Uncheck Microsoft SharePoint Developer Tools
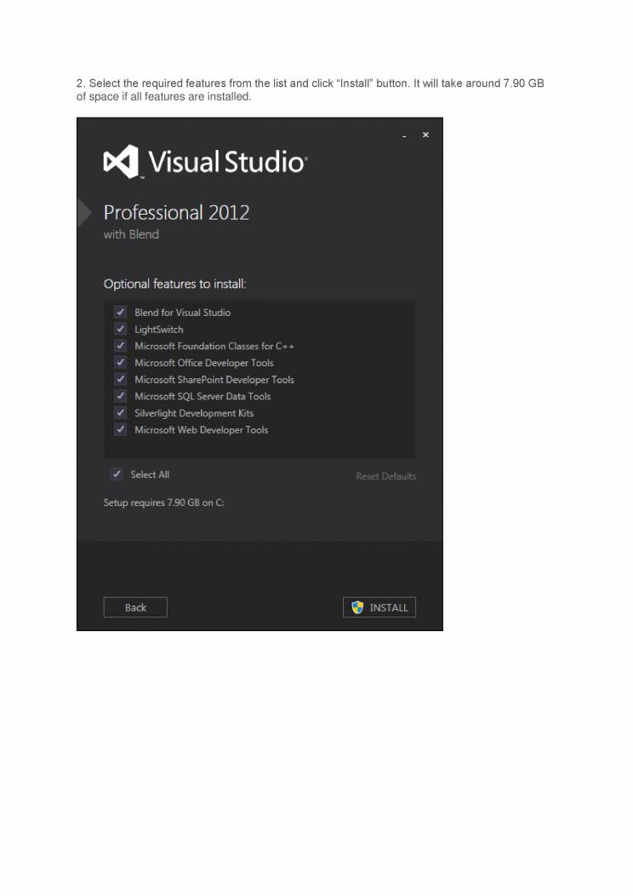The width and height of the screenshot is (633, 896). click(x=121, y=379)
